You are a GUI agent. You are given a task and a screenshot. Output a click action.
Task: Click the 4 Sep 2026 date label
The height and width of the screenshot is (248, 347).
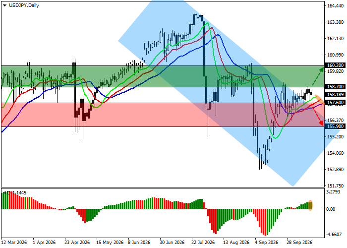click(267, 243)
